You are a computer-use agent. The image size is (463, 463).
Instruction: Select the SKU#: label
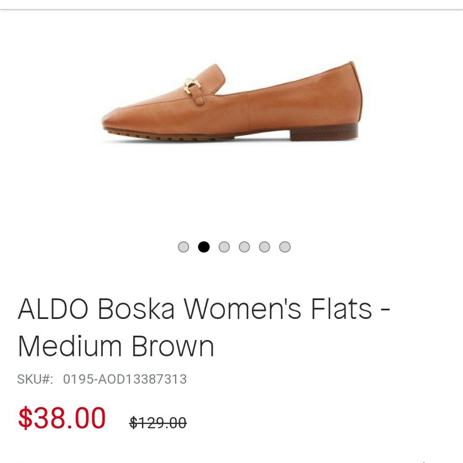coord(35,379)
